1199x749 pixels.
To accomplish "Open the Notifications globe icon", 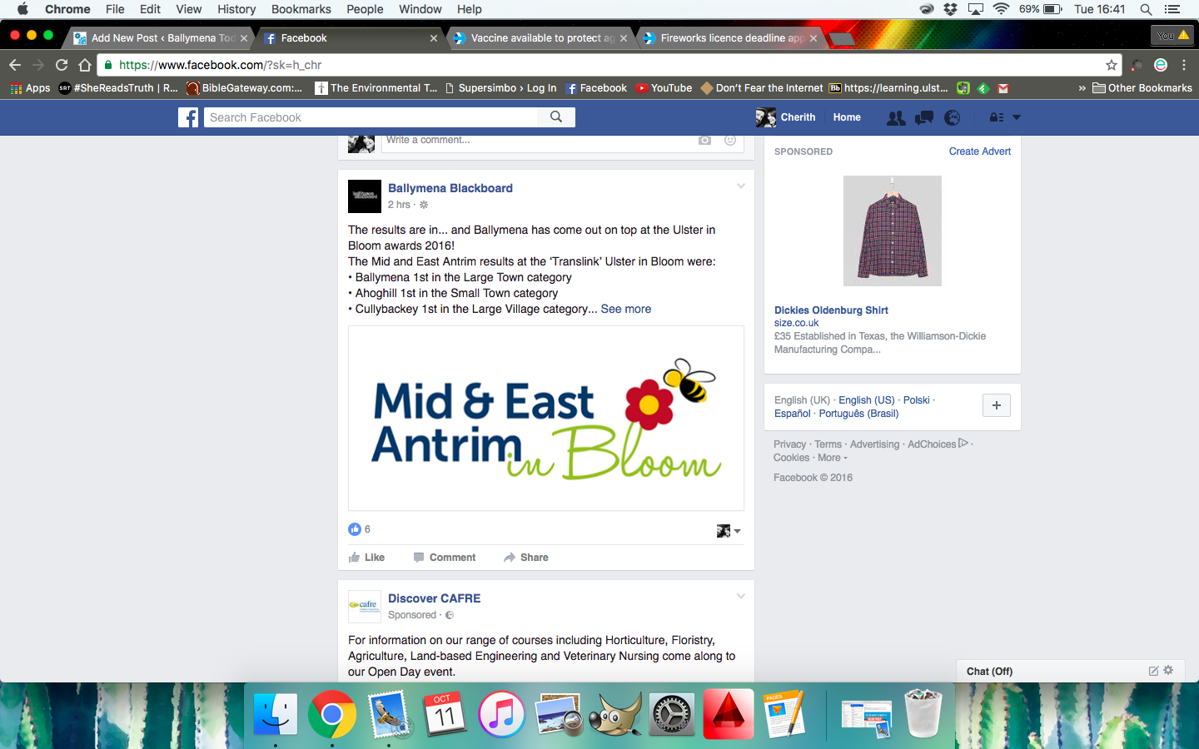I will click(953, 118).
